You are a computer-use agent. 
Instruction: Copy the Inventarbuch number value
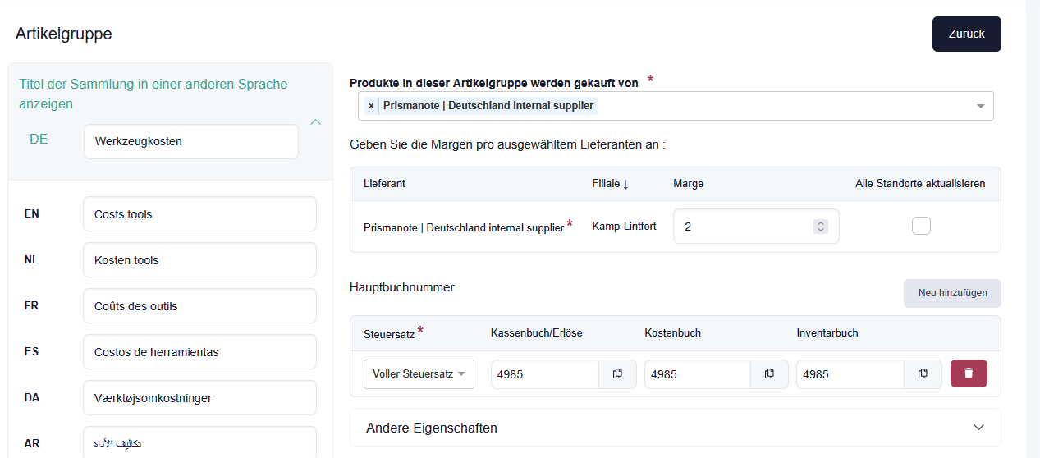923,373
